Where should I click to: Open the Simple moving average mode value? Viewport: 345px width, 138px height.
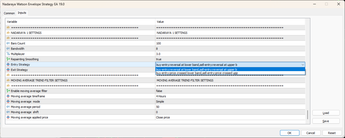tap(230, 102)
